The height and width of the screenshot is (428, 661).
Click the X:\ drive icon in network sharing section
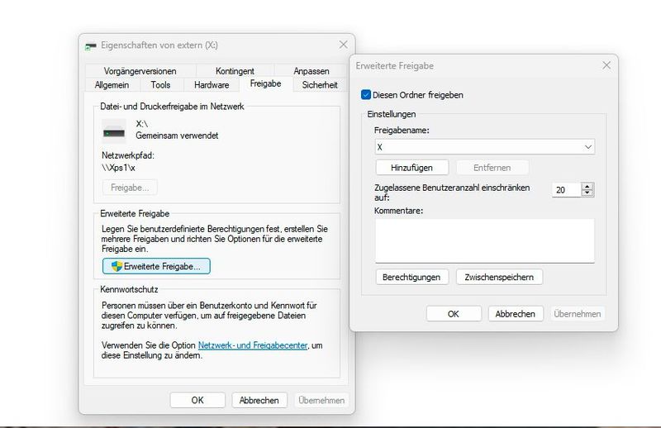(x=114, y=131)
